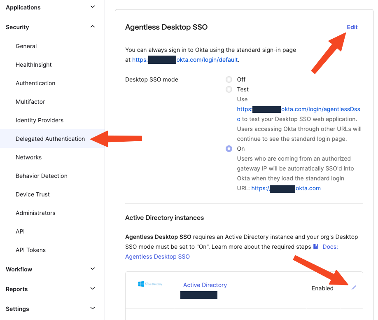Open Identity Providers settings
The width and height of the screenshot is (378, 320).
point(39,120)
